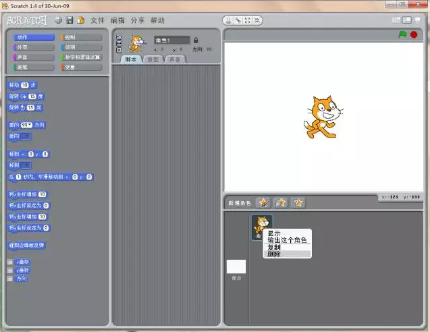Click the 10 steps value in 移动 block
This screenshot has width=430, height=332.
(25, 85)
